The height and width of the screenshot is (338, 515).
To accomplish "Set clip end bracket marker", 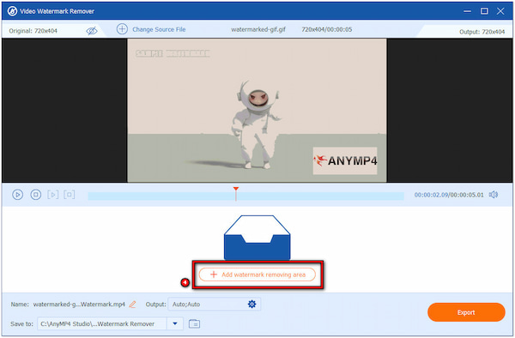I will (x=70, y=195).
